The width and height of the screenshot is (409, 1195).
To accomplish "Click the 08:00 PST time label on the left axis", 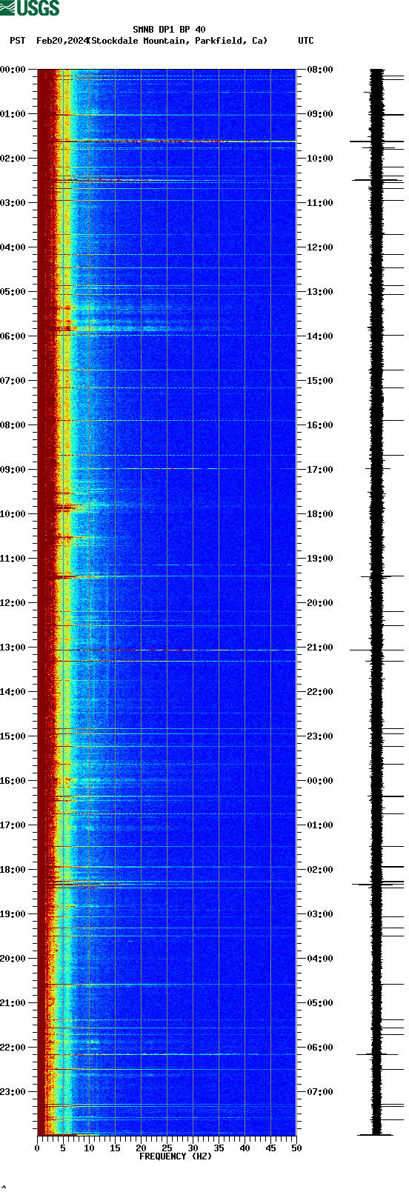I will [13, 425].
